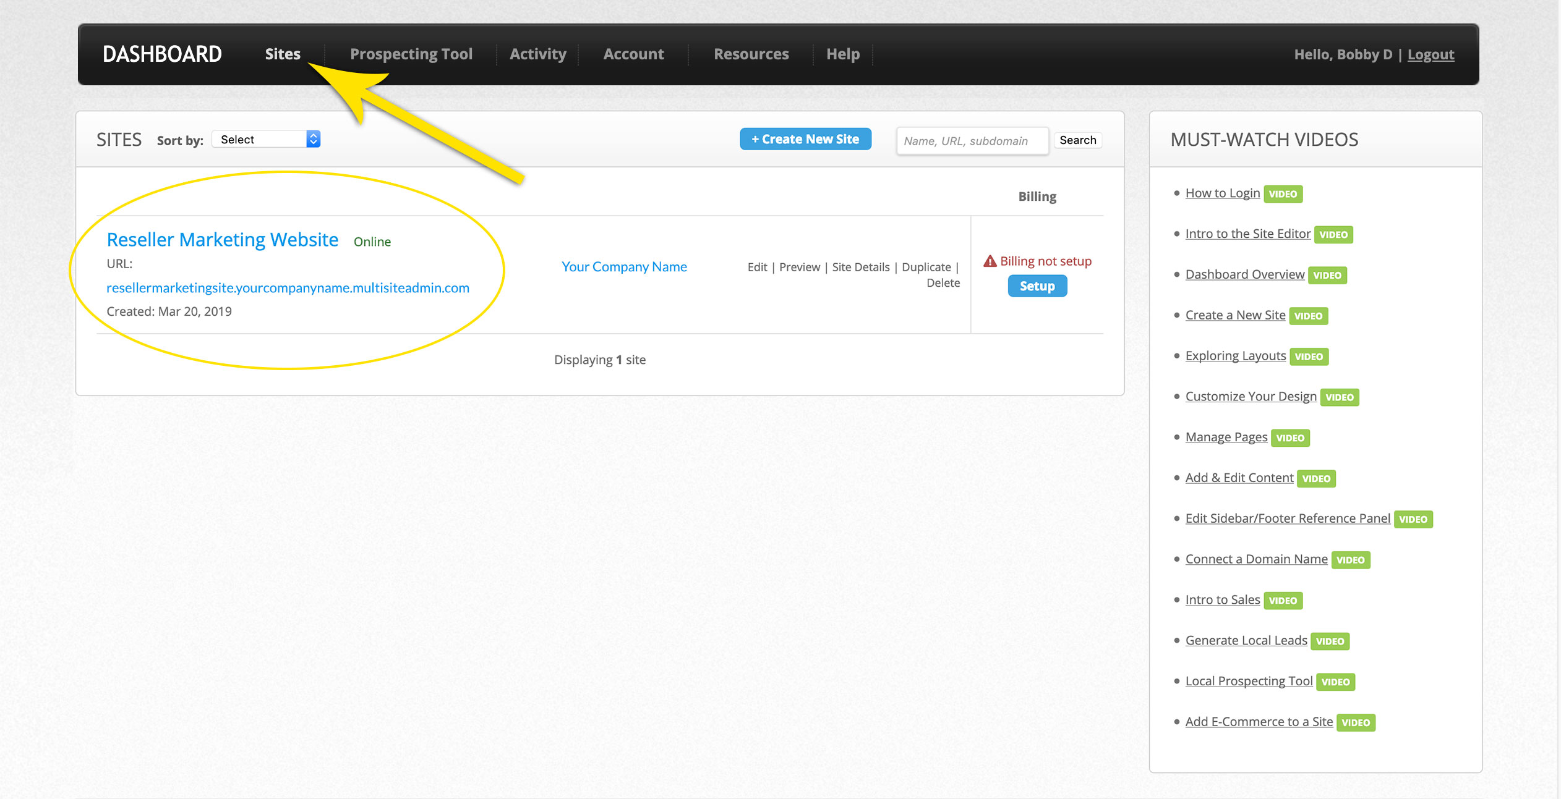Click VIDEO badge next to Create a New Site
The height and width of the screenshot is (799, 1561).
tap(1309, 316)
